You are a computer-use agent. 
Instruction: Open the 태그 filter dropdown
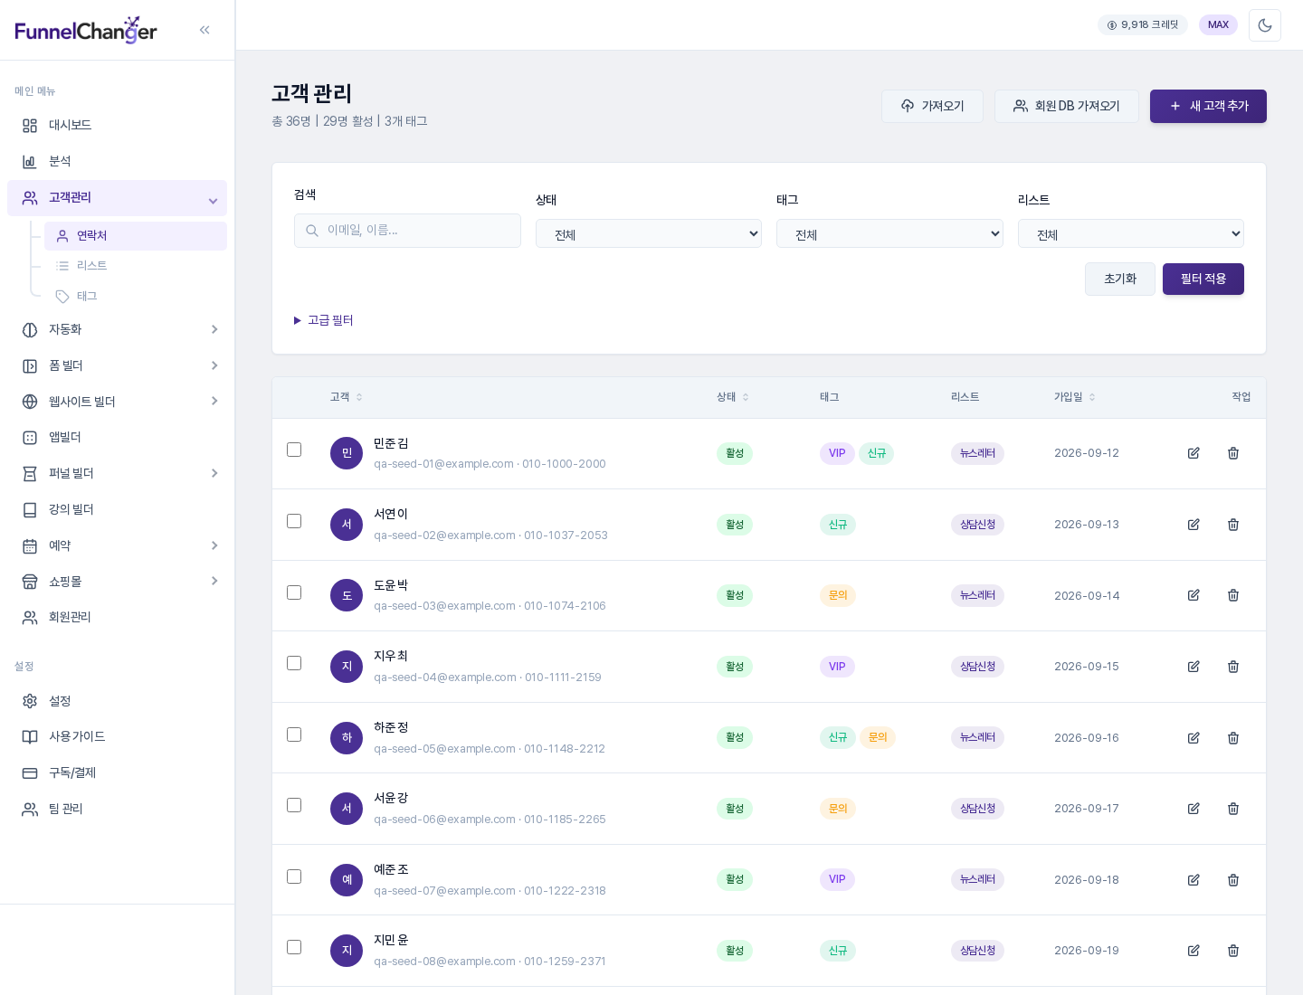coord(889,233)
